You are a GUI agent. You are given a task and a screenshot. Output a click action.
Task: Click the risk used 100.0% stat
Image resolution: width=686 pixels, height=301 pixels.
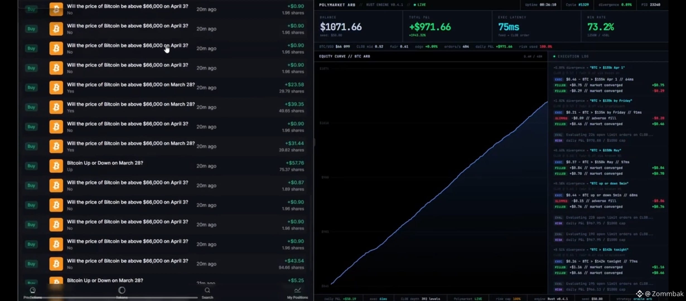[535, 47]
